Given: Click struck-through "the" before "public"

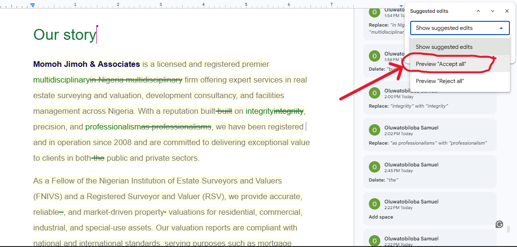Looking at the screenshot, I should (98, 158).
